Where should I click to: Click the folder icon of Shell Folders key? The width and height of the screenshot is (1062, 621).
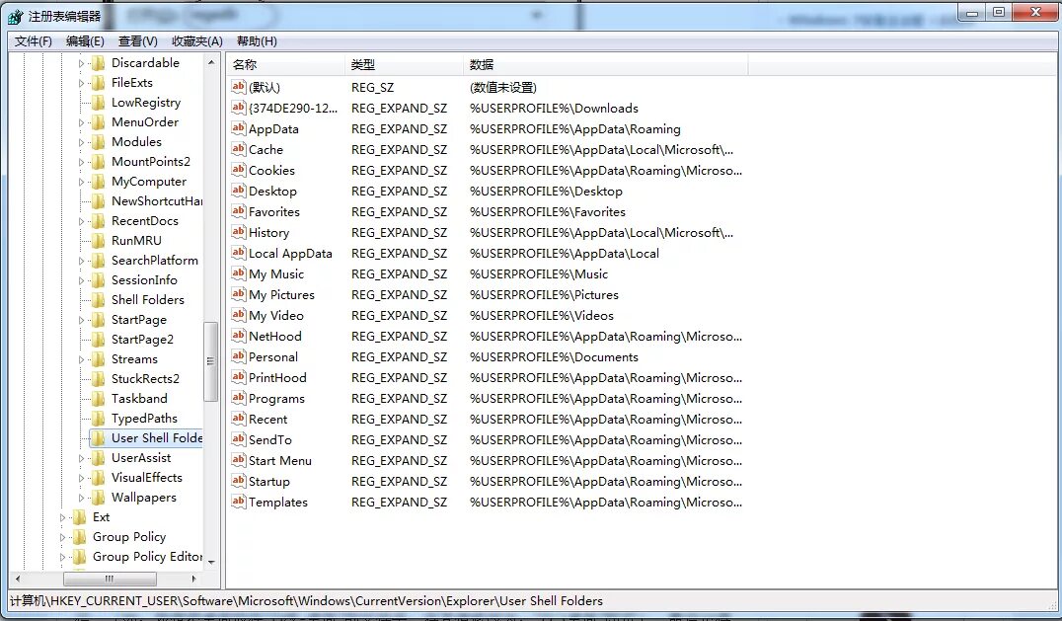click(x=99, y=300)
